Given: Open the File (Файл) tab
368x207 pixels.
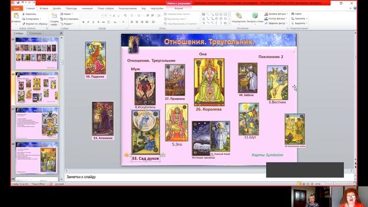Looking at the screenshot, I should point(17,8).
